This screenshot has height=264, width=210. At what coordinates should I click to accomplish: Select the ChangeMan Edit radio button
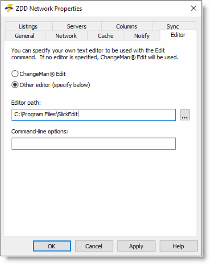point(15,74)
